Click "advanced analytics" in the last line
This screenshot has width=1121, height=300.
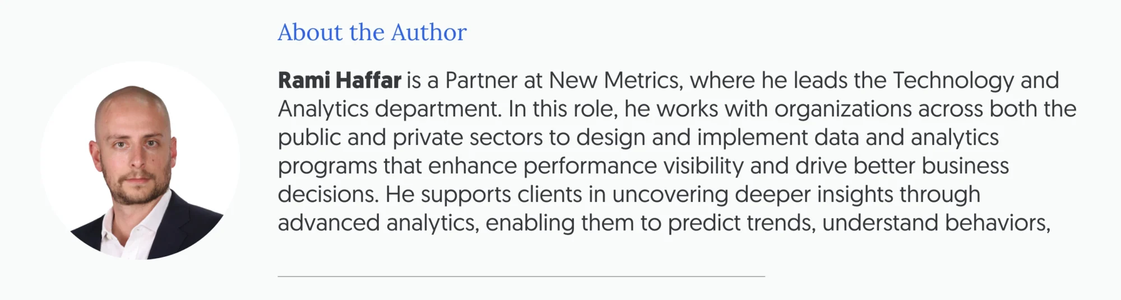click(x=378, y=223)
